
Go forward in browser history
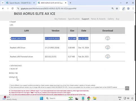point(8,8)
